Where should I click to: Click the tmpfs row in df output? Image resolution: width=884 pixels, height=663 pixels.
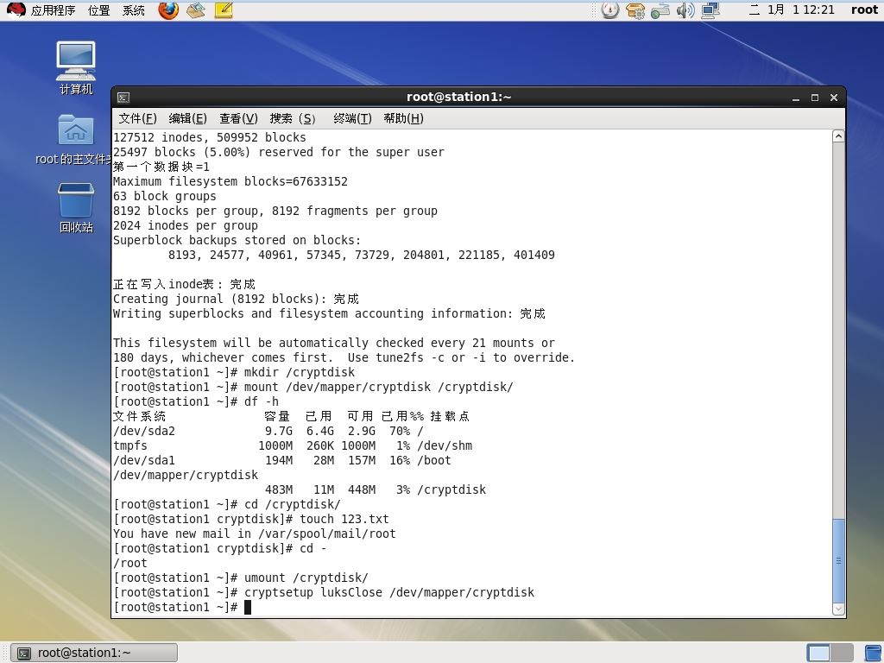coord(293,446)
